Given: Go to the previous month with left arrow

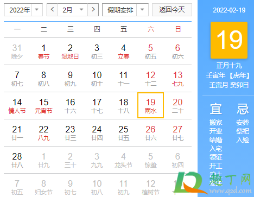Looking at the screenshot, I should click(x=52, y=10).
